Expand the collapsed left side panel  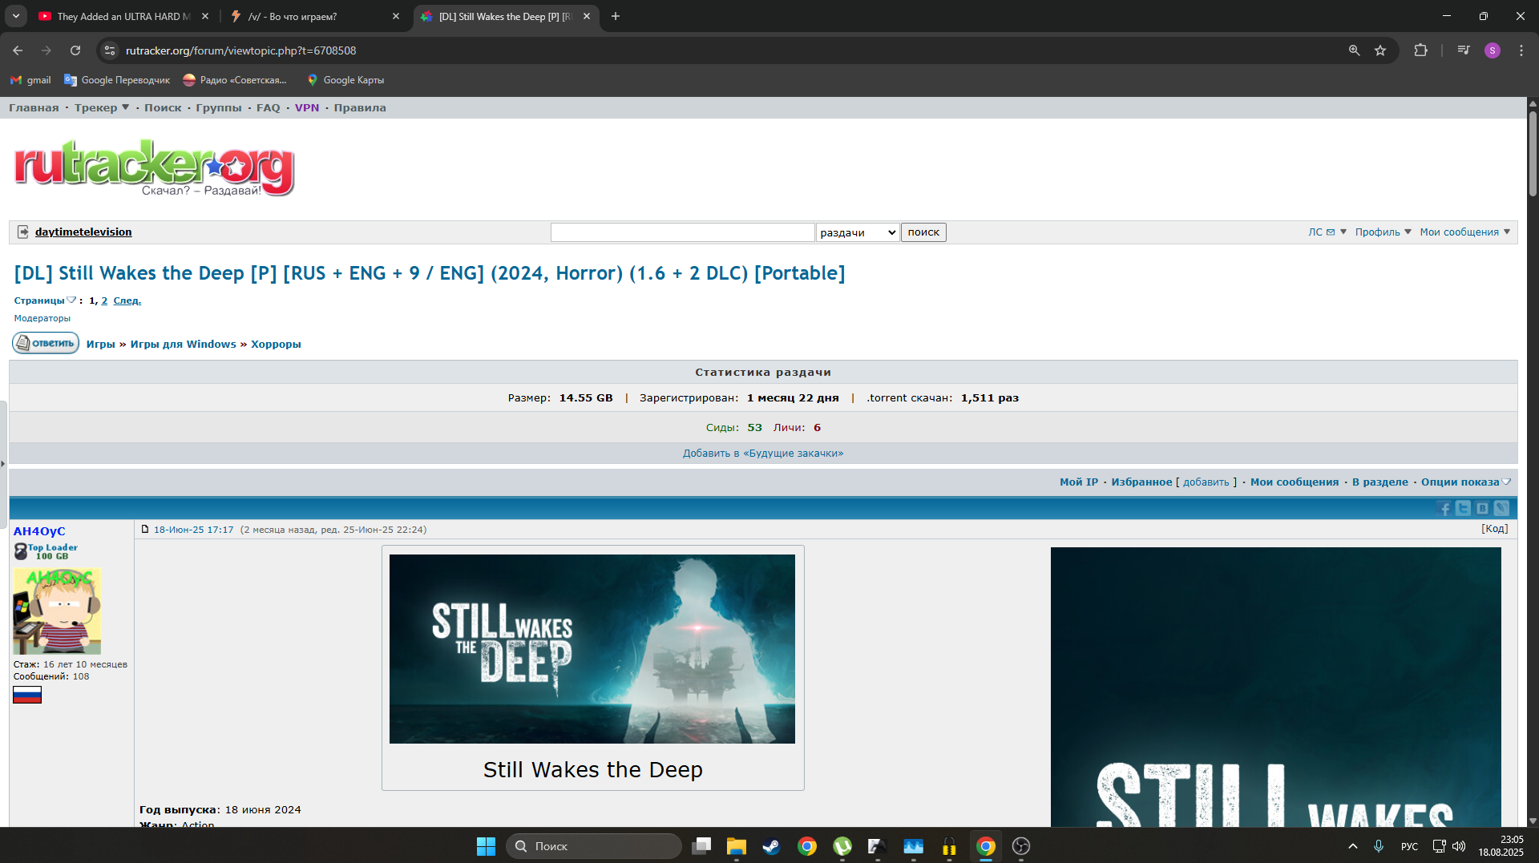pyautogui.click(x=3, y=463)
